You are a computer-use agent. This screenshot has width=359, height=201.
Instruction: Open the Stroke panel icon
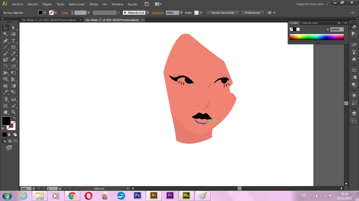point(354,70)
